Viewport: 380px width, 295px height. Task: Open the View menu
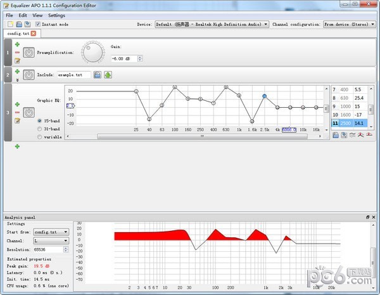[38, 15]
